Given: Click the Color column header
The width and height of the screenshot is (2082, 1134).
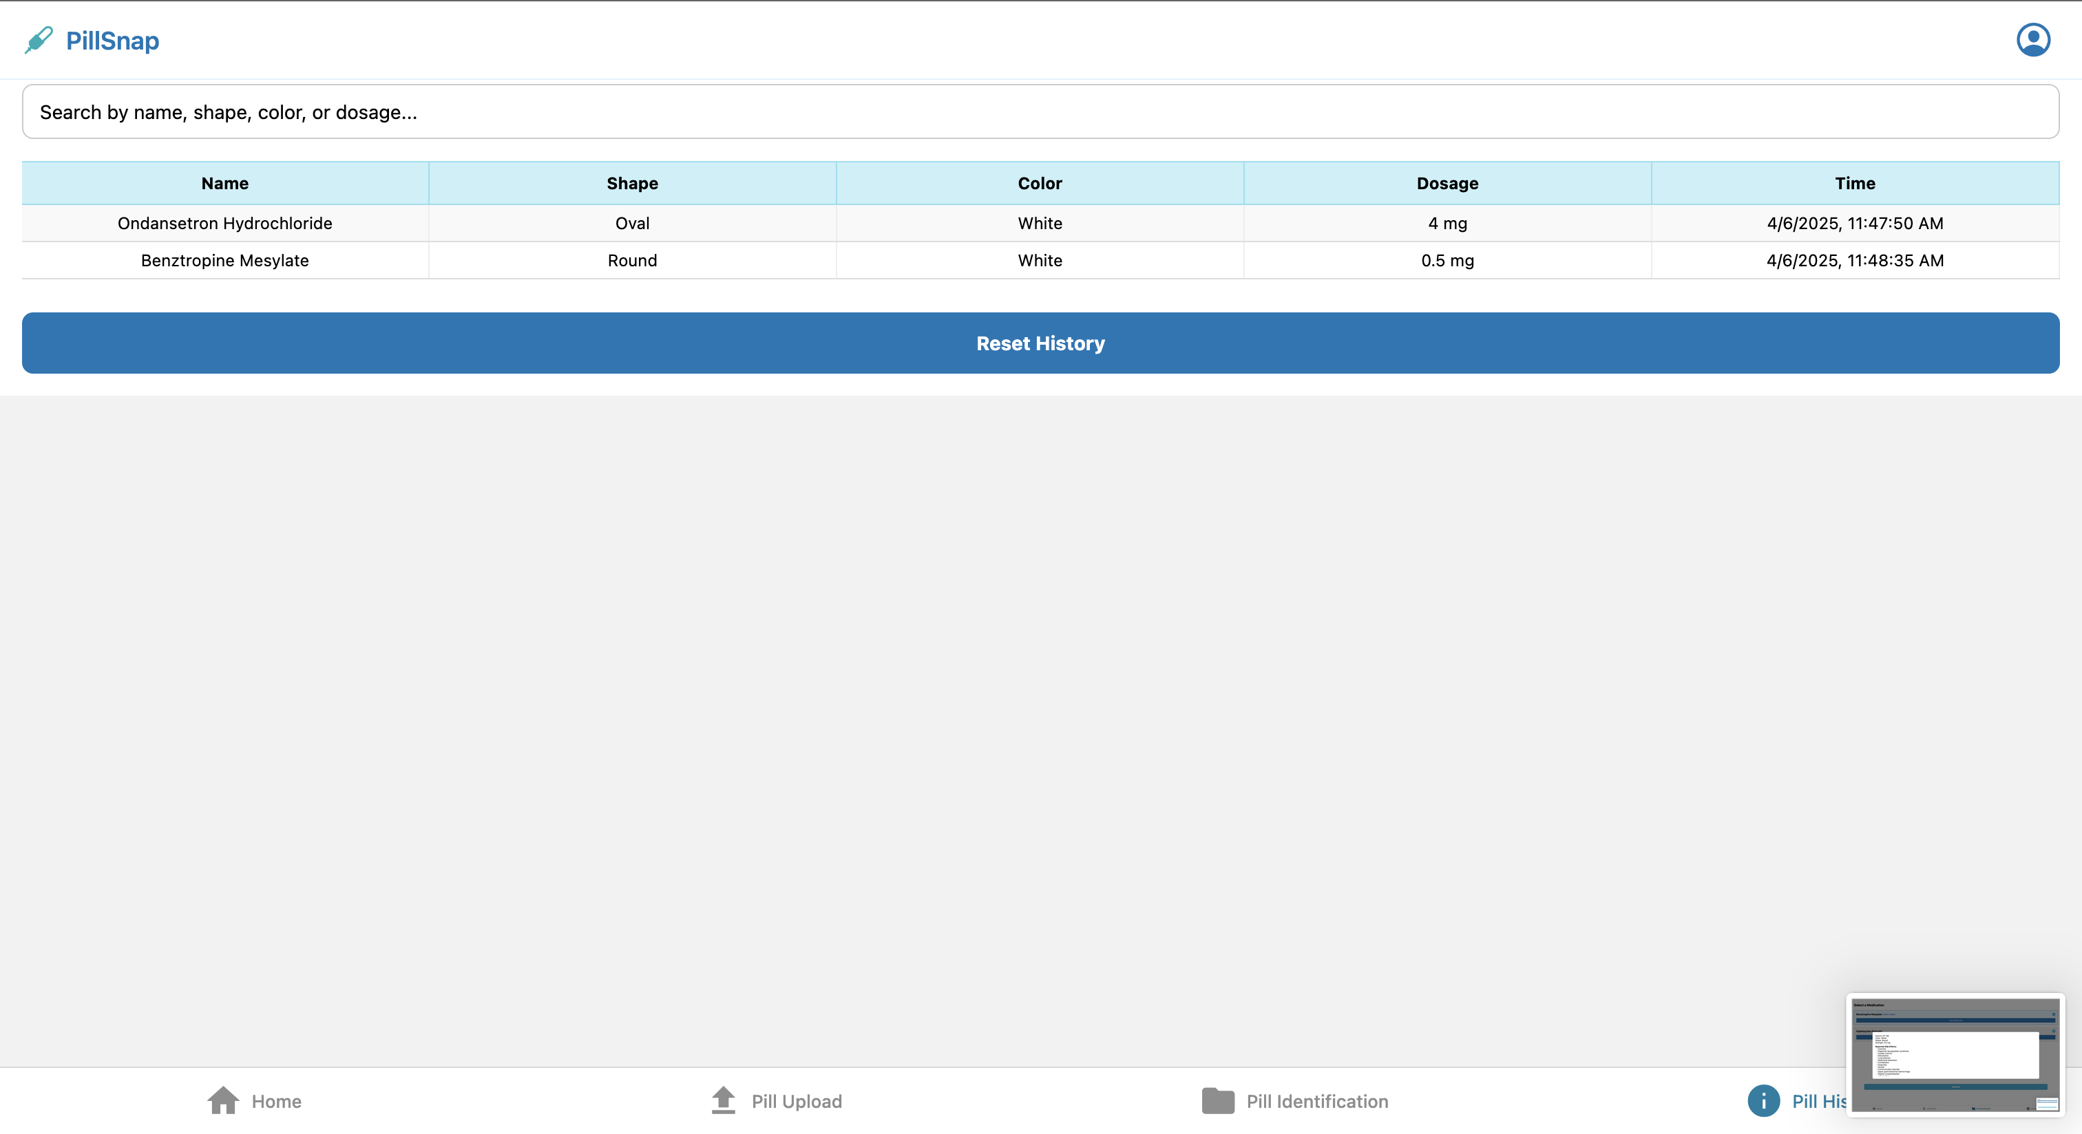Looking at the screenshot, I should 1040,183.
